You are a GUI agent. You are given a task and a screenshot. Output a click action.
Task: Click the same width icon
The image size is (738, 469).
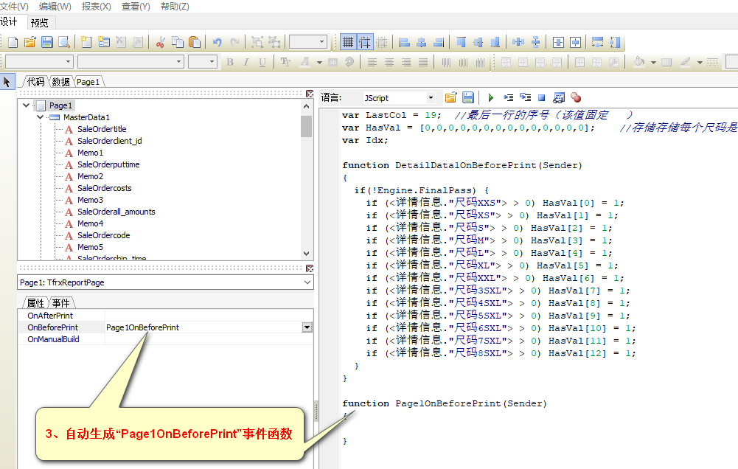click(597, 42)
